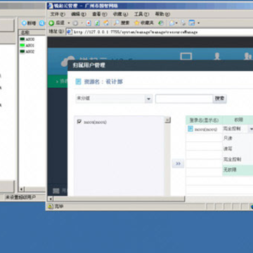Click the grid icon in dark sidebar bottom
The height and width of the screenshot is (253, 253).
click(56, 190)
